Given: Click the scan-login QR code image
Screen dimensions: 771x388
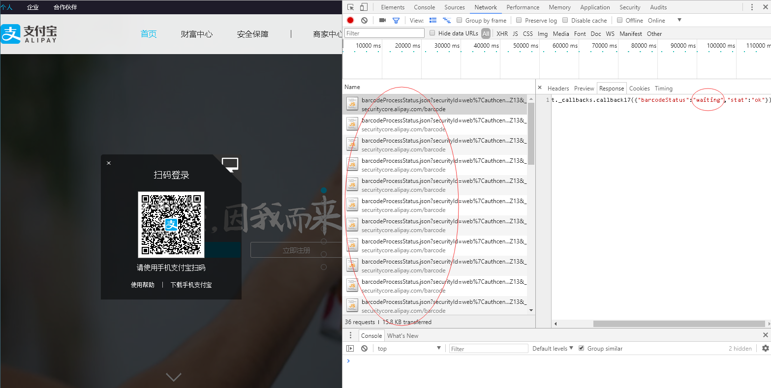Looking at the screenshot, I should [x=171, y=224].
